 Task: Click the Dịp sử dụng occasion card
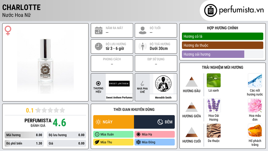pos(156,63)
